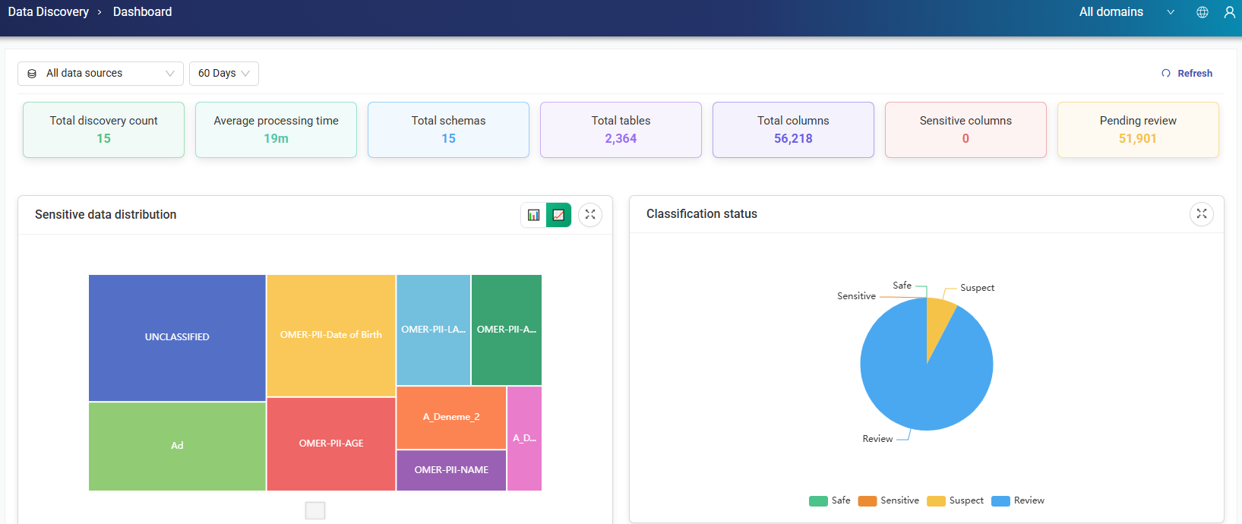Select the treemap chart view icon
1242x524 pixels.
558,215
